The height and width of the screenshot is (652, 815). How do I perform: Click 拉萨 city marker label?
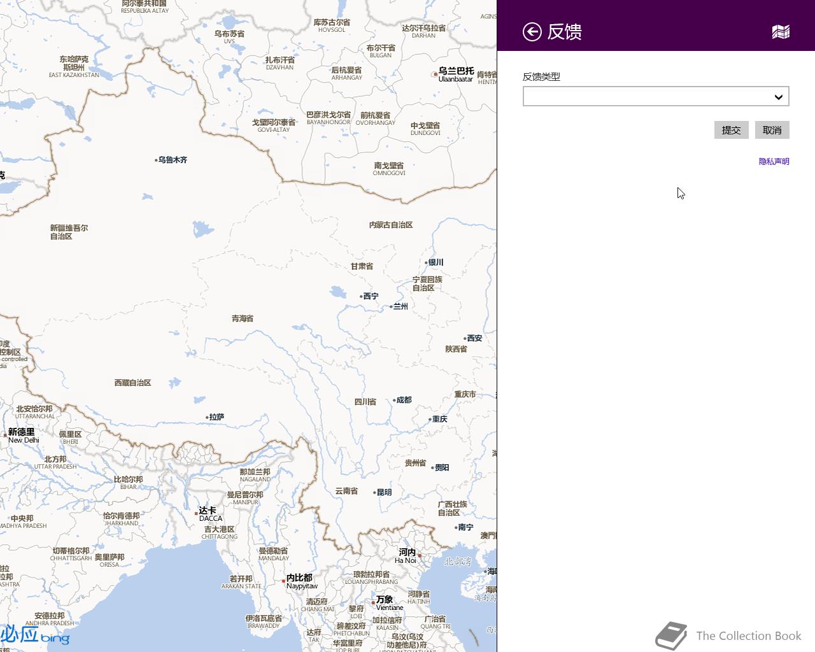tap(215, 417)
